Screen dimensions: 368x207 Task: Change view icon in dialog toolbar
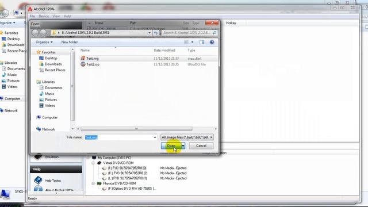(x=186, y=42)
